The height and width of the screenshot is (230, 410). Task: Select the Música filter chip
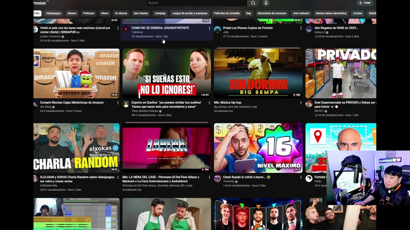72,13
